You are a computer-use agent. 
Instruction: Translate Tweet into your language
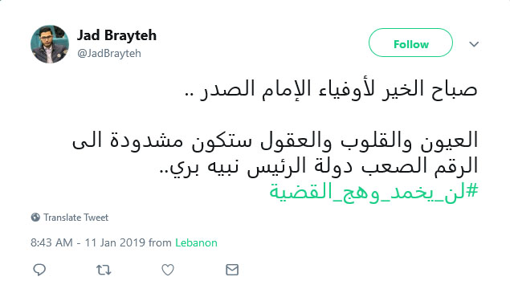pos(75,218)
